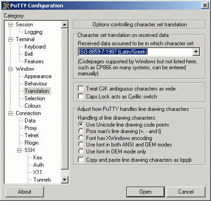Go to the Colours settings page
211x201 pixels.
coord(33,106)
